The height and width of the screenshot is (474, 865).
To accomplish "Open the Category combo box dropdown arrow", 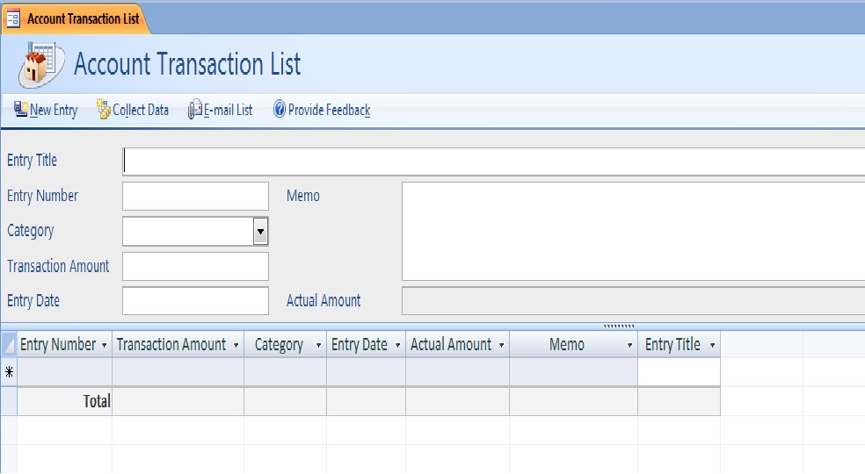I will 260,232.
